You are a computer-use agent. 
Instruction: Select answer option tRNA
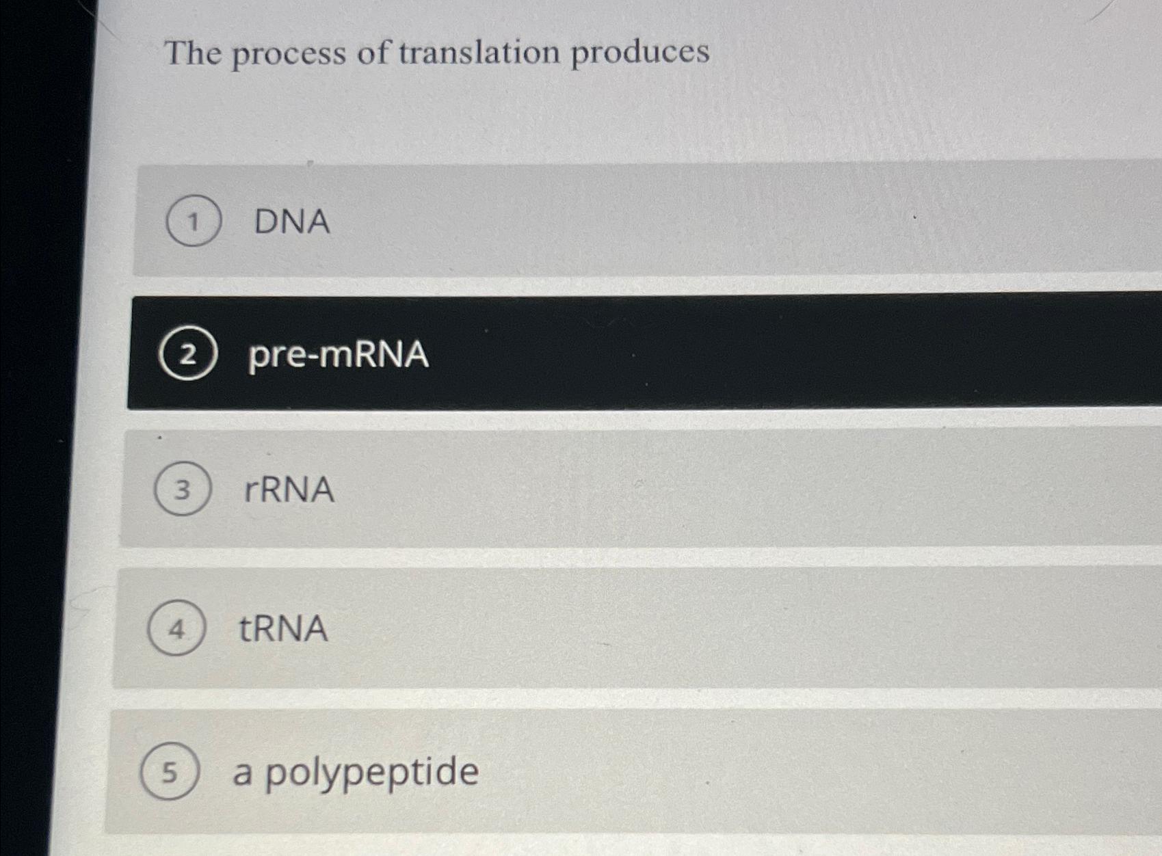[x=479, y=626]
